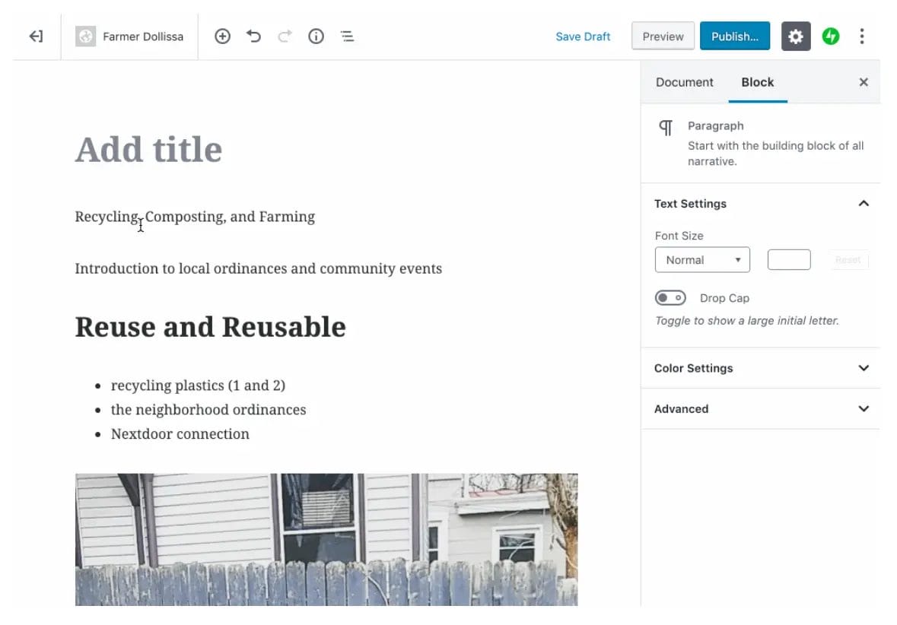Open the Font Size dropdown
The image size is (897, 625).
click(701, 259)
